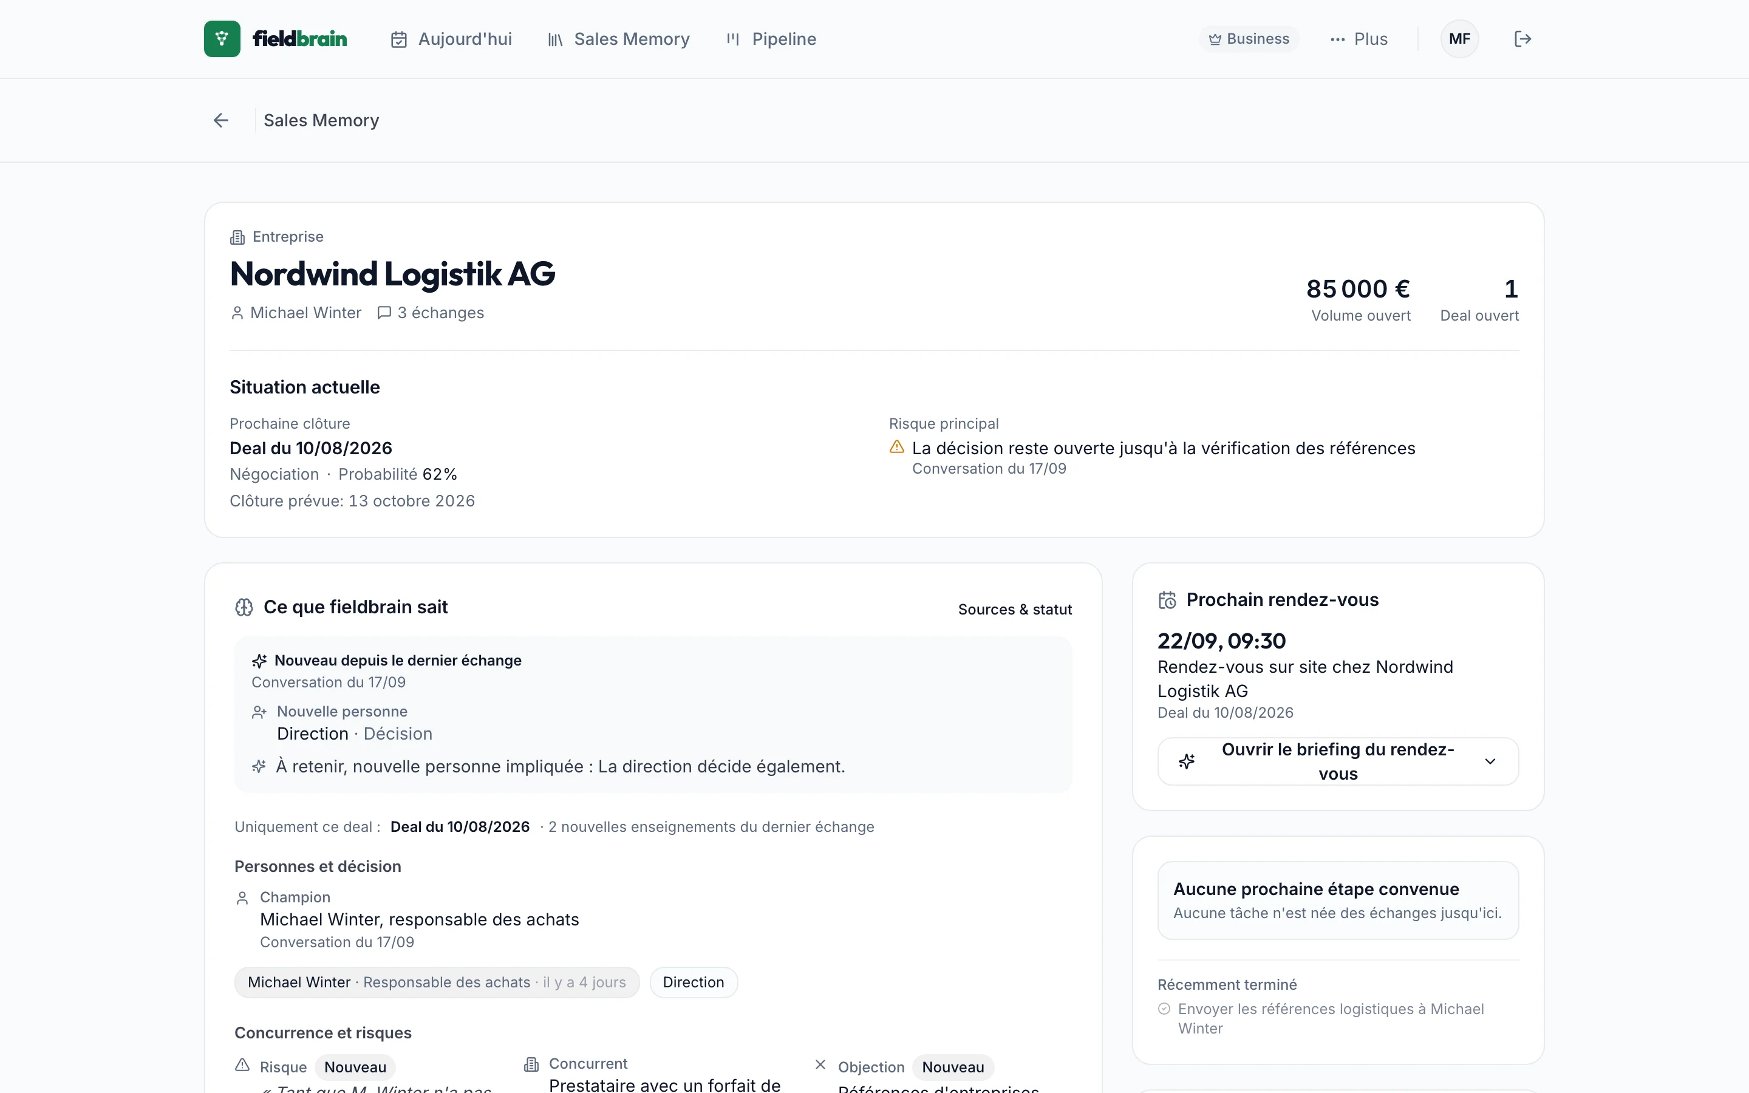Click the 1 Deal ouvert counter
This screenshot has width=1749, height=1093.
coord(1510,289)
